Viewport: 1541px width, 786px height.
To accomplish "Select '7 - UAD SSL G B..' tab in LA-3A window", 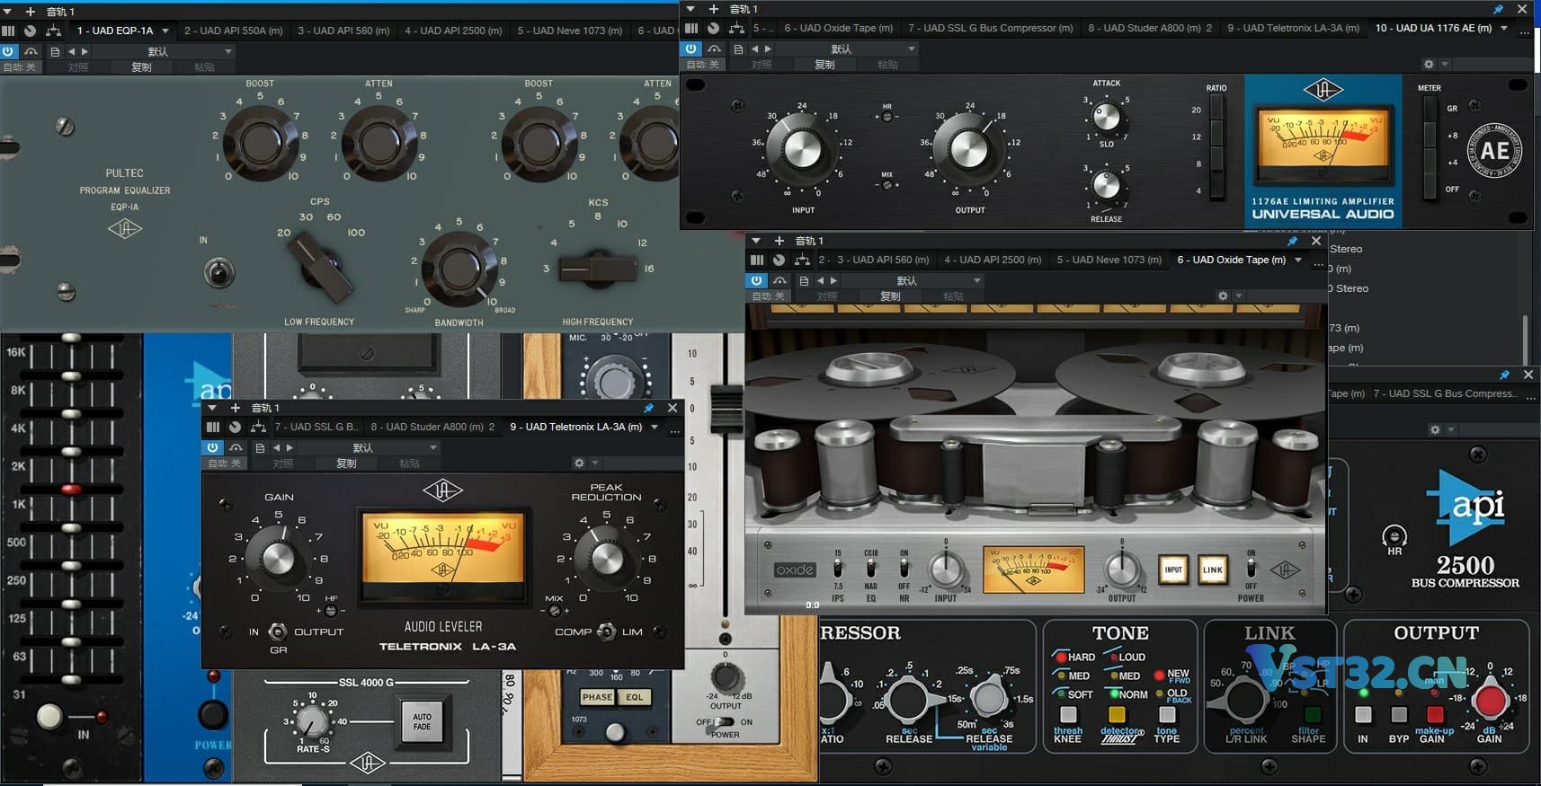I will [316, 427].
